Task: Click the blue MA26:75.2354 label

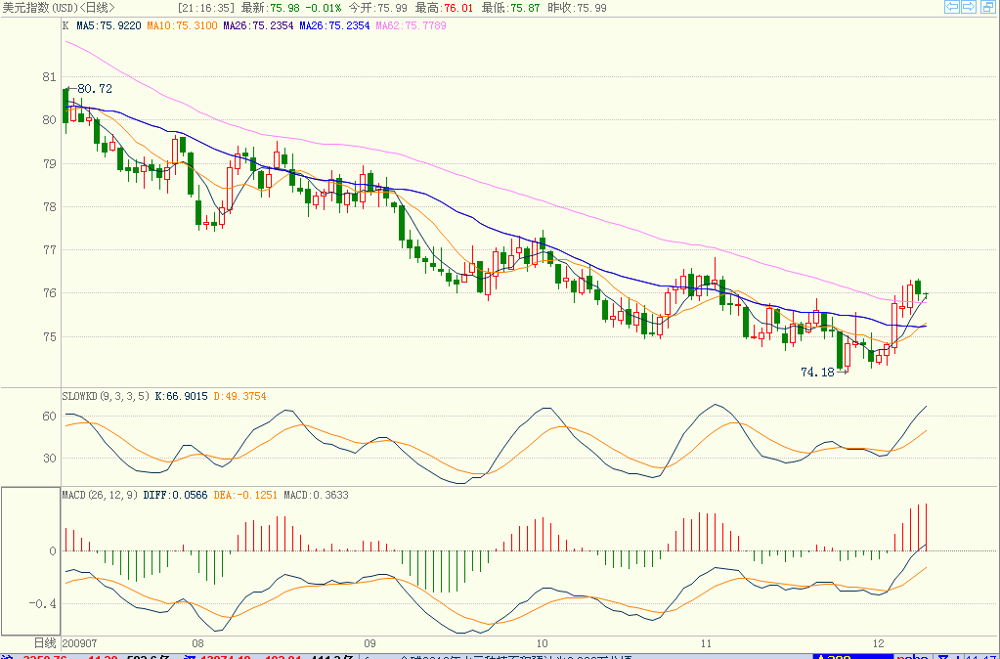Action: tap(335, 26)
